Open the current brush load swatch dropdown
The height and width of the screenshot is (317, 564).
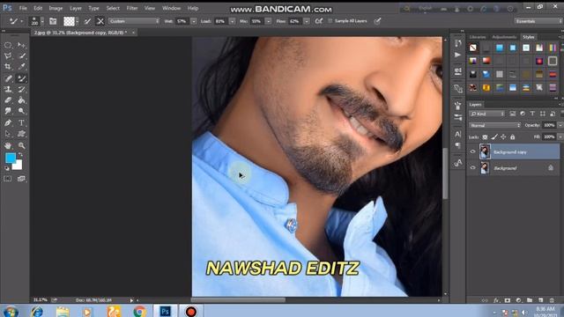(x=78, y=21)
